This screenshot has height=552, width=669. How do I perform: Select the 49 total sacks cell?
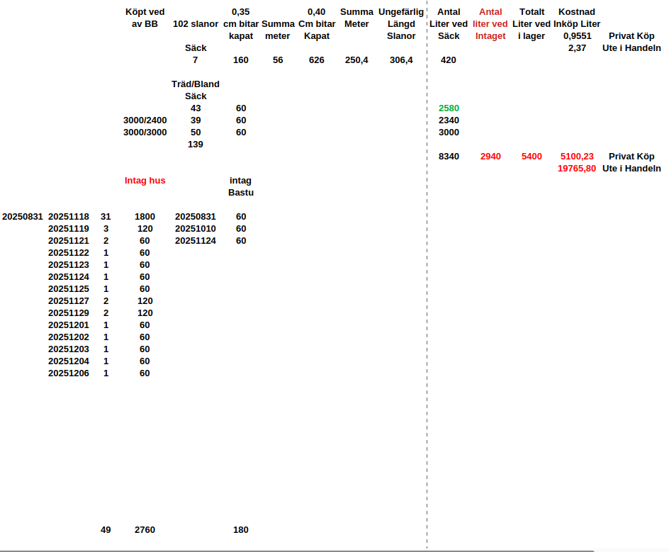[106, 530]
